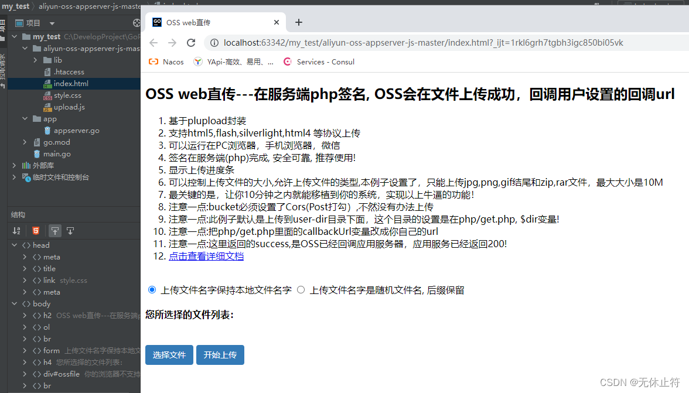Select keep local file name radio option
689x393 pixels.
point(152,290)
